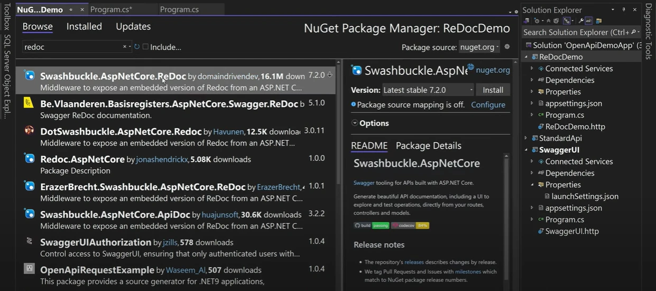The width and height of the screenshot is (656, 291).
Task: Open the Swagger link in README
Action: pos(364,183)
